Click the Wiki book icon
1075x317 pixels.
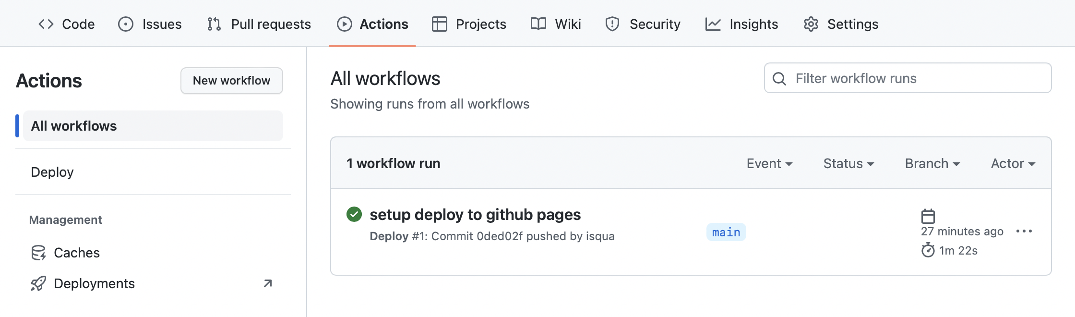coord(538,24)
